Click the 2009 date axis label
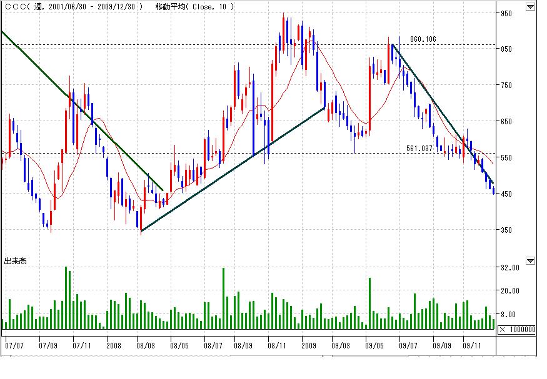Viewport: 547px width, 379px height. pos(307,344)
